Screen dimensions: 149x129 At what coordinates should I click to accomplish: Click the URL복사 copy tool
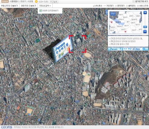(98, 6)
